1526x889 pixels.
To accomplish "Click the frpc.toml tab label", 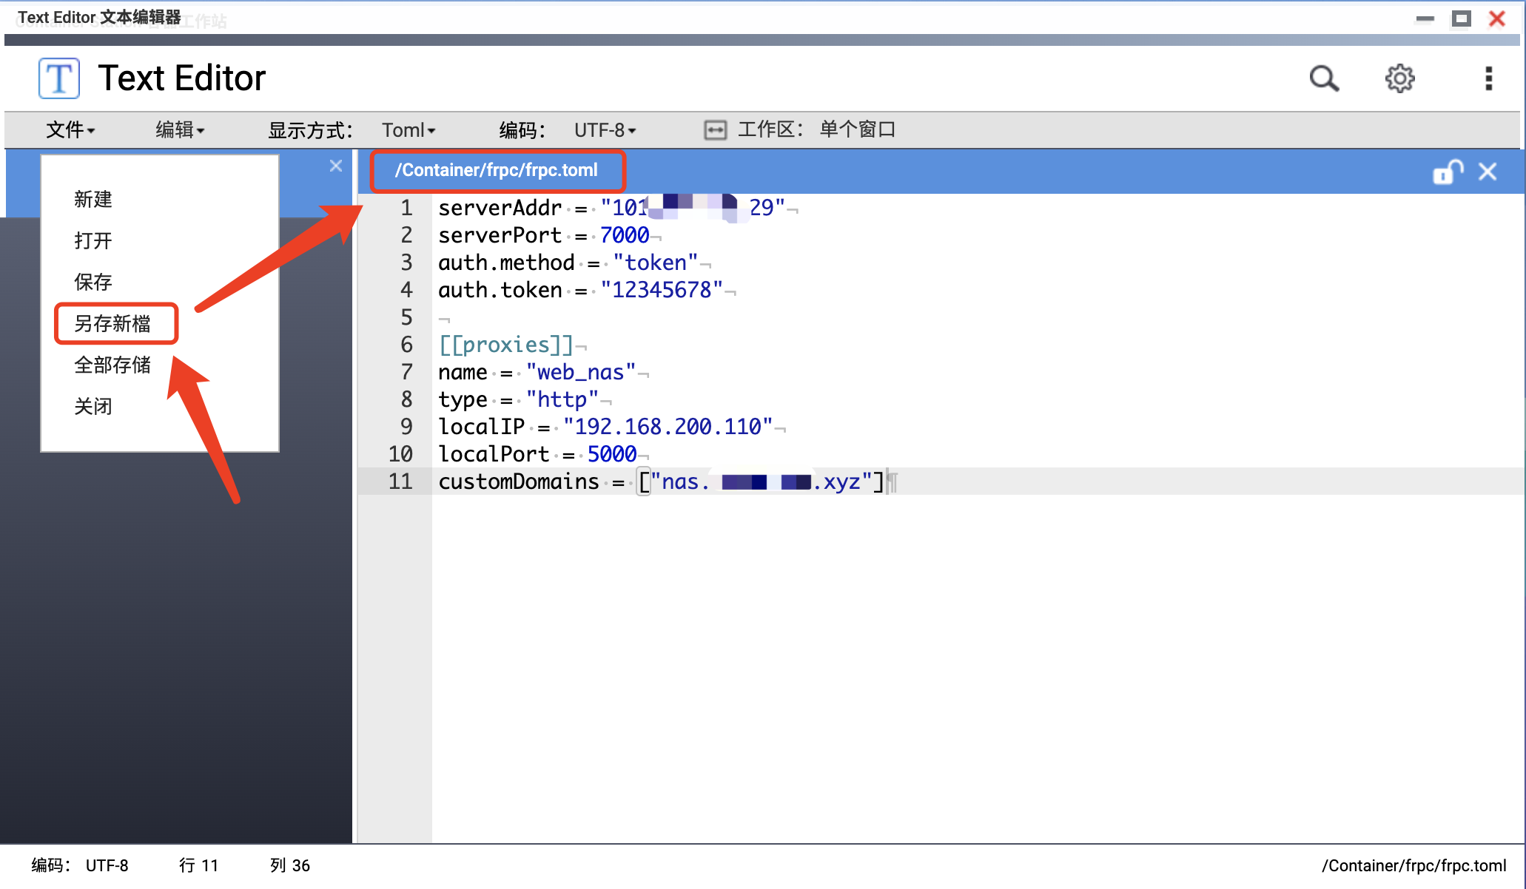I will (499, 169).
